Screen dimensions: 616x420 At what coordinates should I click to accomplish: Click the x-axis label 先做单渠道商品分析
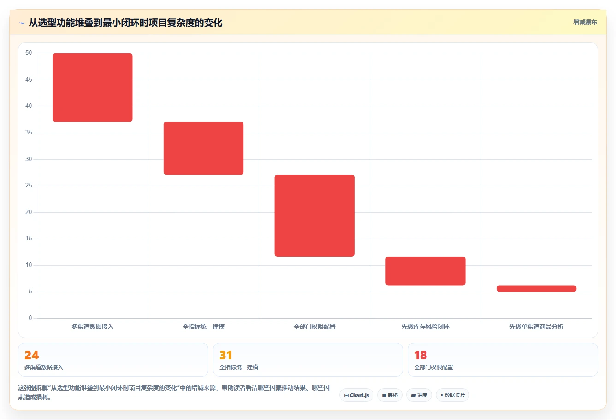click(536, 327)
